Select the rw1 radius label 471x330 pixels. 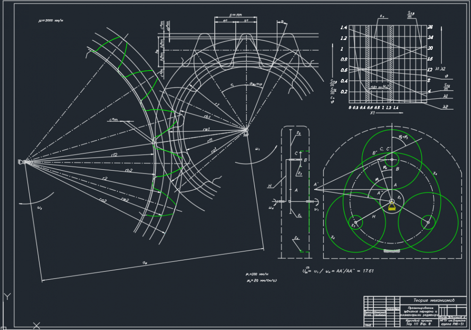(206, 128)
